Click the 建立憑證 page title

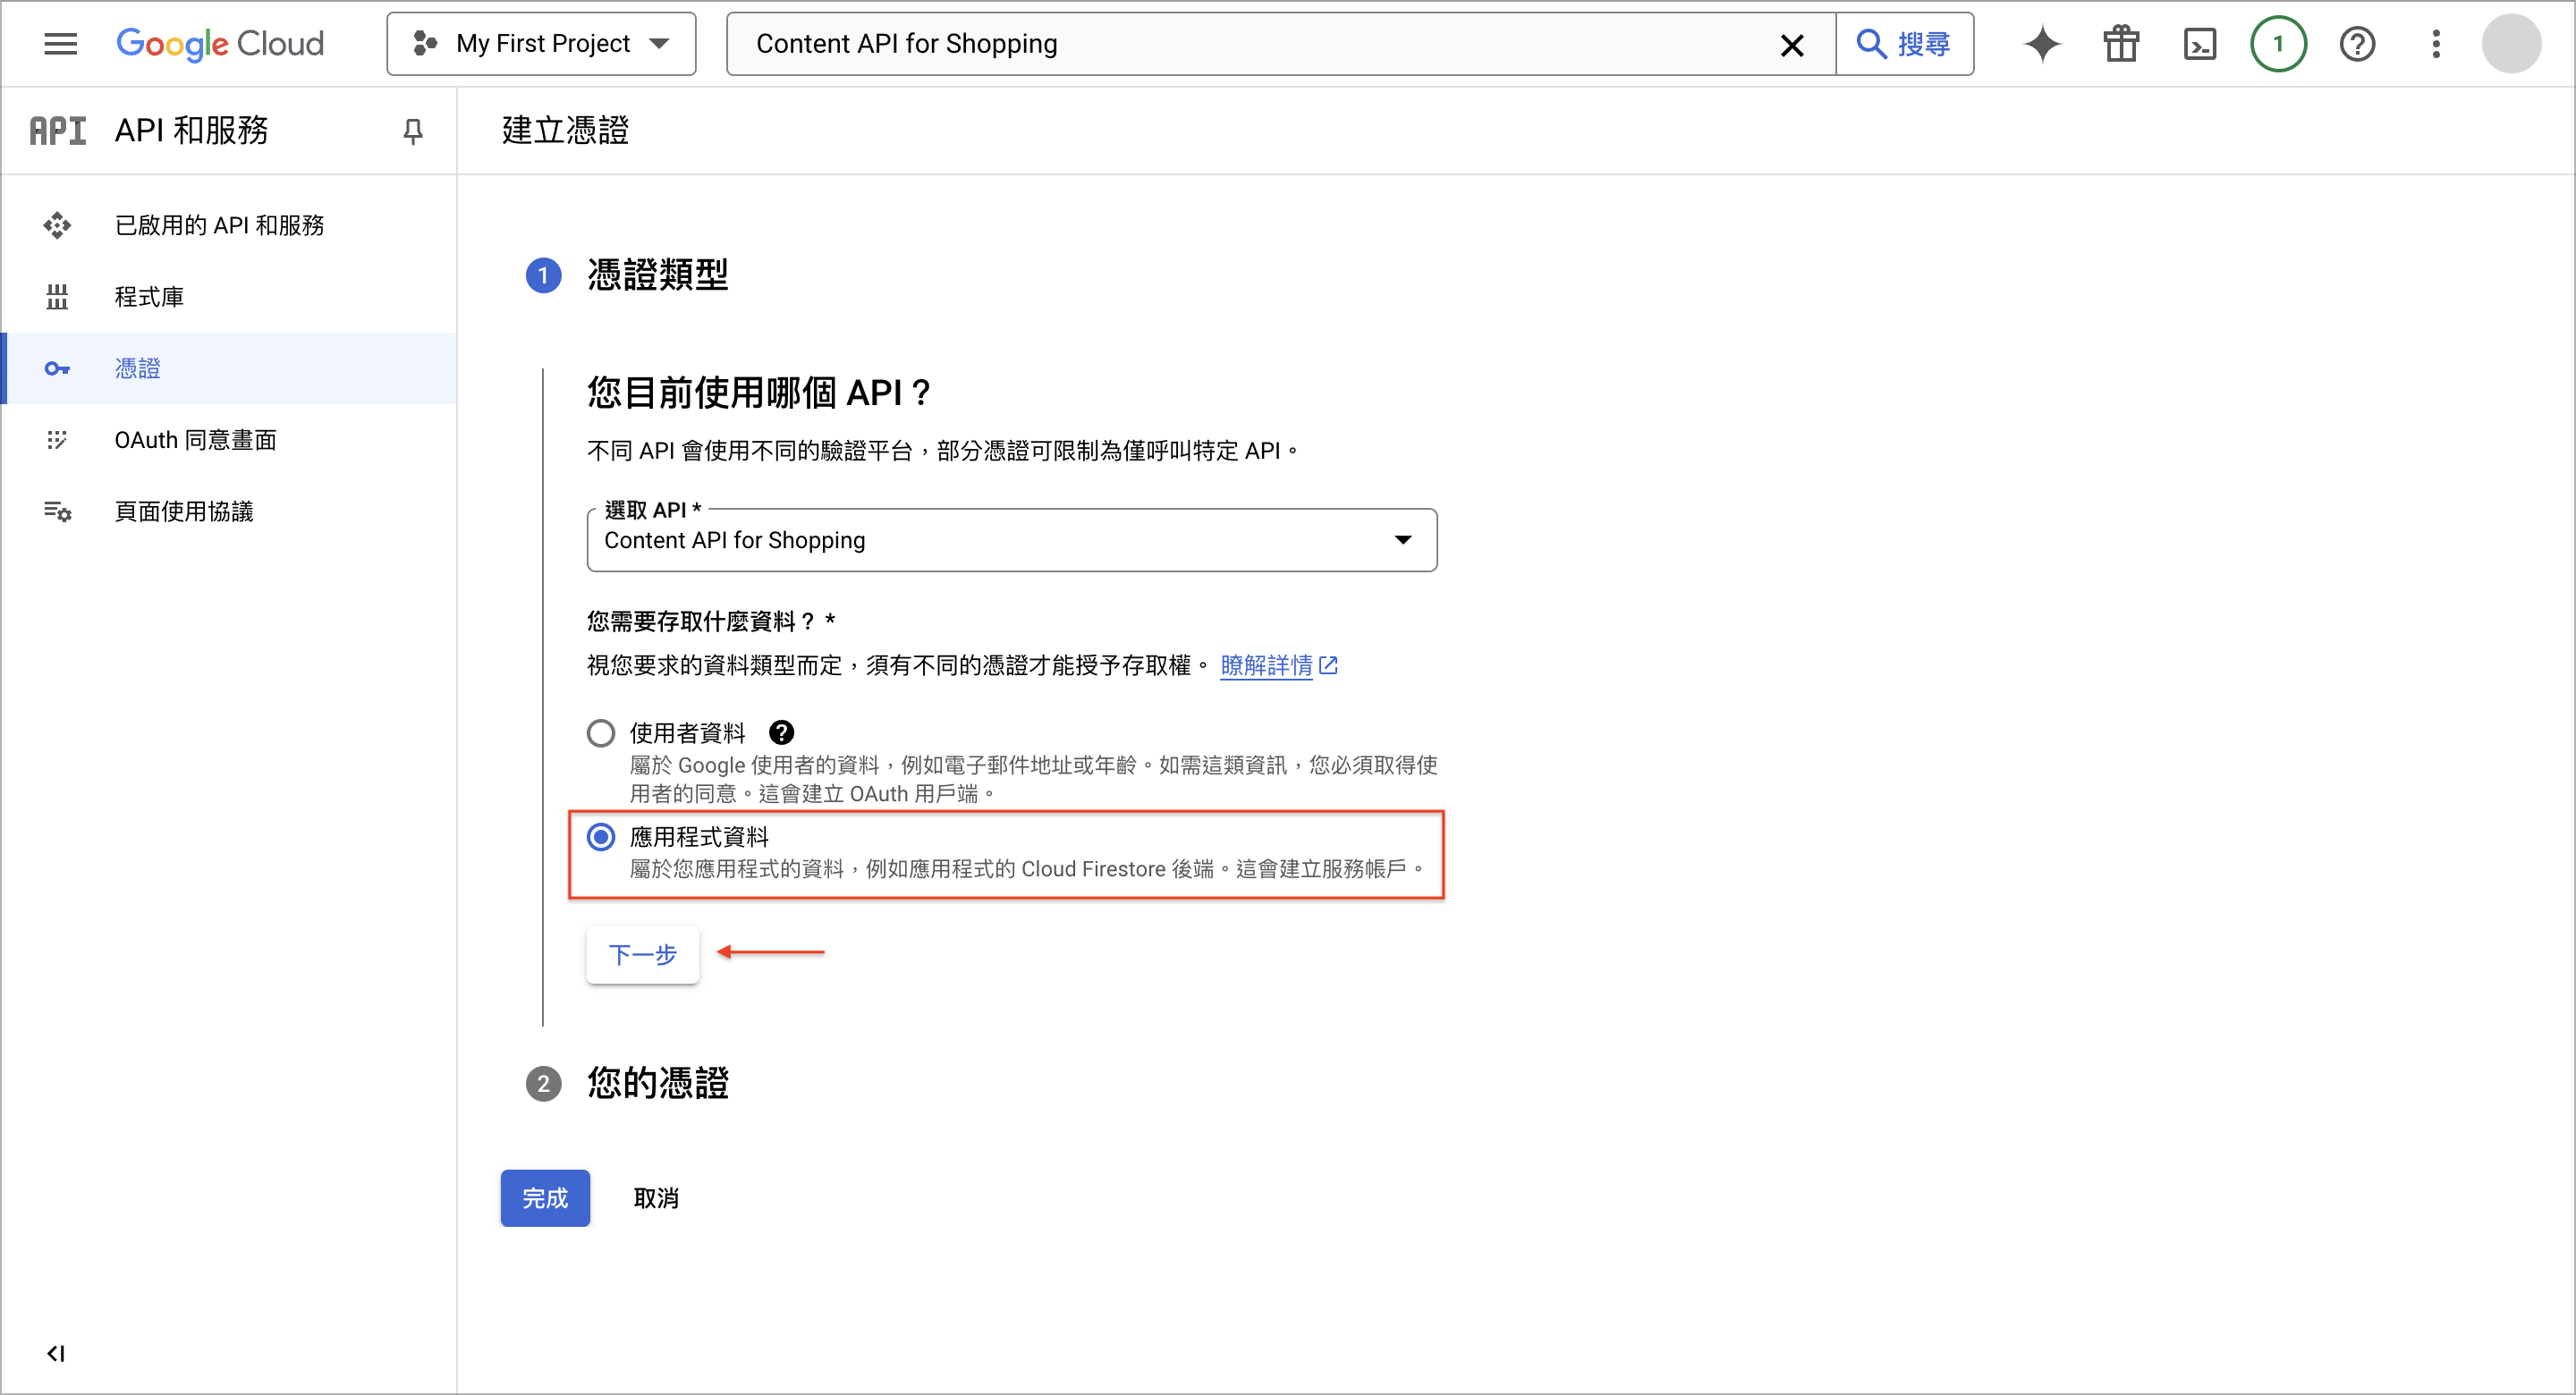[x=565, y=131]
